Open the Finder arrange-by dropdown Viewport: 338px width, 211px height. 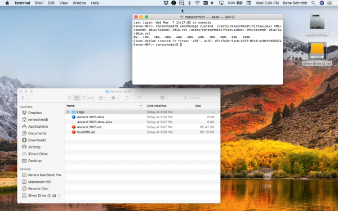[103, 98]
